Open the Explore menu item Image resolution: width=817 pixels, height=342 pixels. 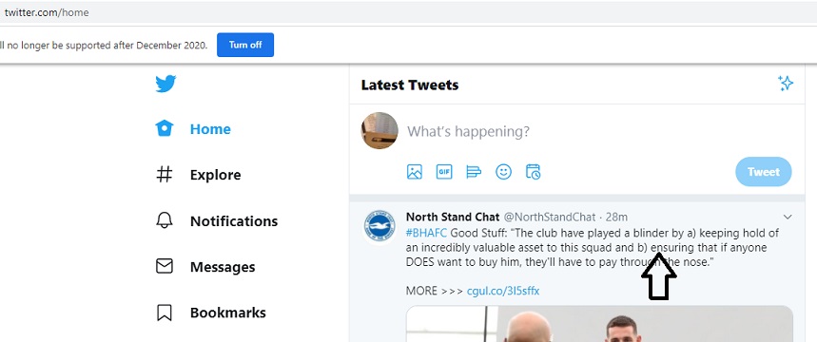(x=215, y=175)
